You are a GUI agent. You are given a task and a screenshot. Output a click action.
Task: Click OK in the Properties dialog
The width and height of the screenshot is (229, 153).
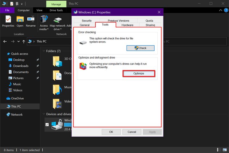[x=111, y=132]
